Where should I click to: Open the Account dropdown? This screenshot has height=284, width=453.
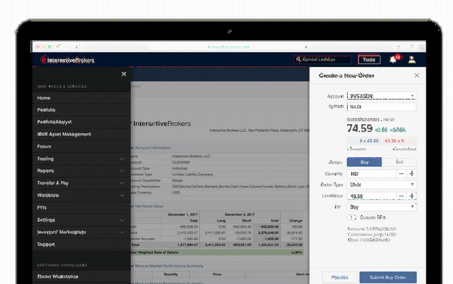[382, 96]
